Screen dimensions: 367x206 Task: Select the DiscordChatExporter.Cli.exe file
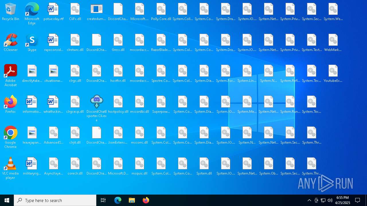pyautogui.click(x=97, y=109)
